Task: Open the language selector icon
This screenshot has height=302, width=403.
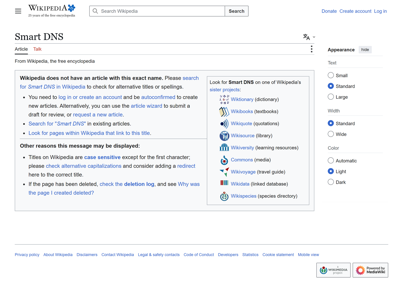Action: coord(307,37)
